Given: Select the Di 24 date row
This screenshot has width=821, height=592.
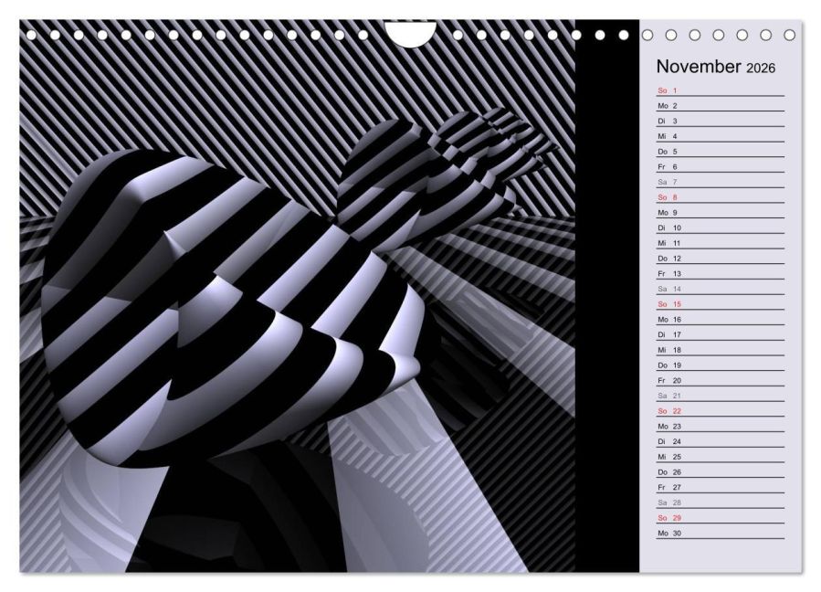Looking at the screenshot, I should [x=721, y=441].
